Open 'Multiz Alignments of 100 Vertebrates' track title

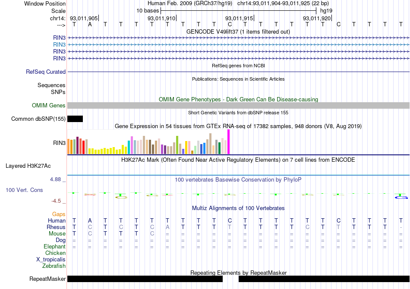pyautogui.click(x=238, y=208)
